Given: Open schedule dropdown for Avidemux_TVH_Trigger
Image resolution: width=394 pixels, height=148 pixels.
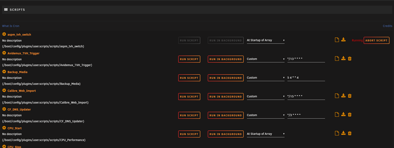Looking at the screenshot, I should pyautogui.click(x=266, y=59).
